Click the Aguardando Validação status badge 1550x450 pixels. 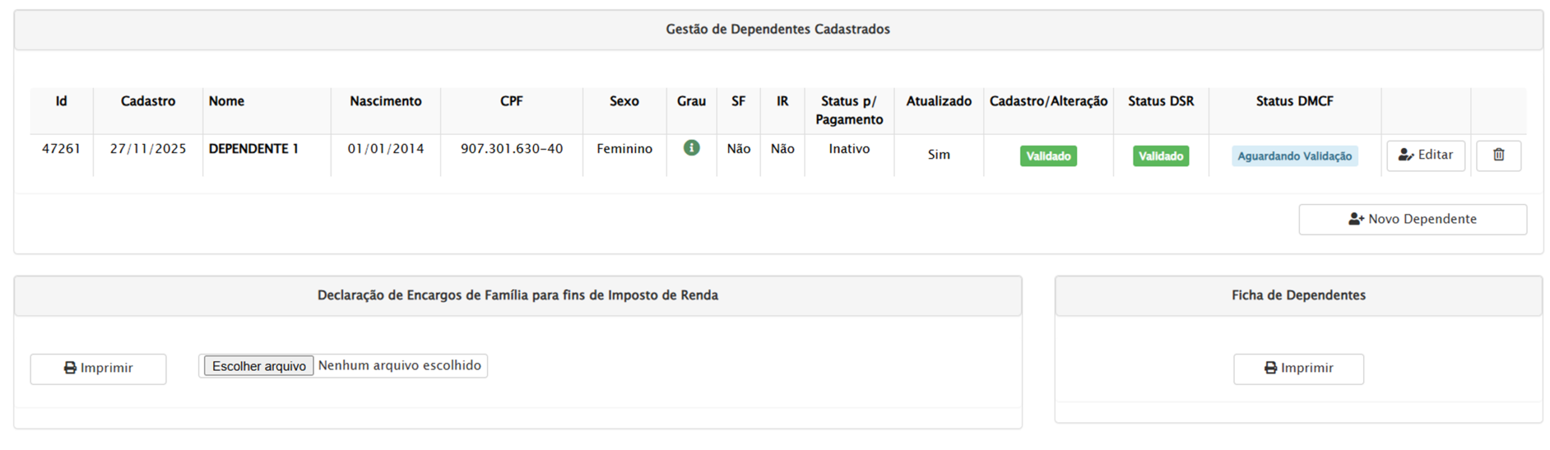point(1294,156)
